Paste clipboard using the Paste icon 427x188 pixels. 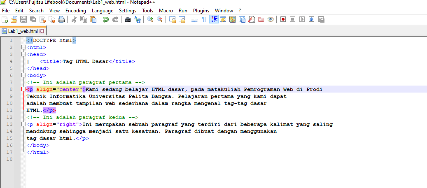(x=93, y=19)
